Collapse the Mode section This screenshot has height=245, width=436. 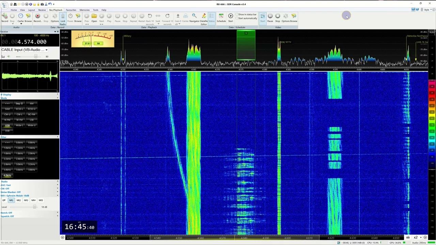pos(57,98)
